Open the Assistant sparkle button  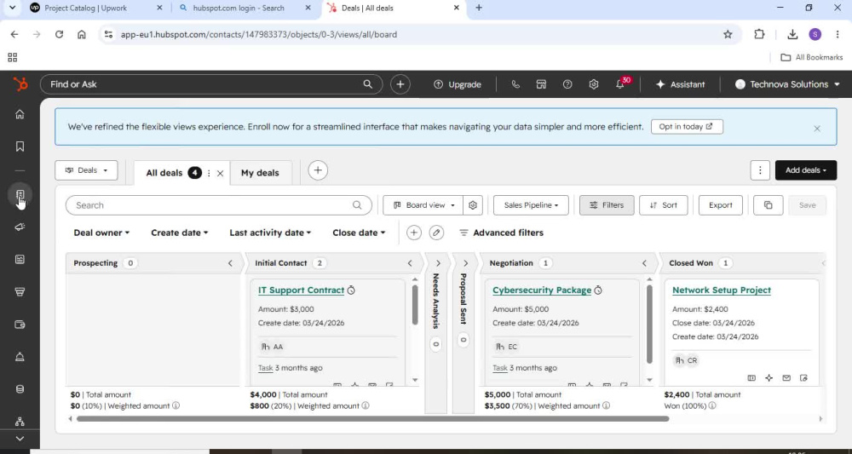coord(680,84)
